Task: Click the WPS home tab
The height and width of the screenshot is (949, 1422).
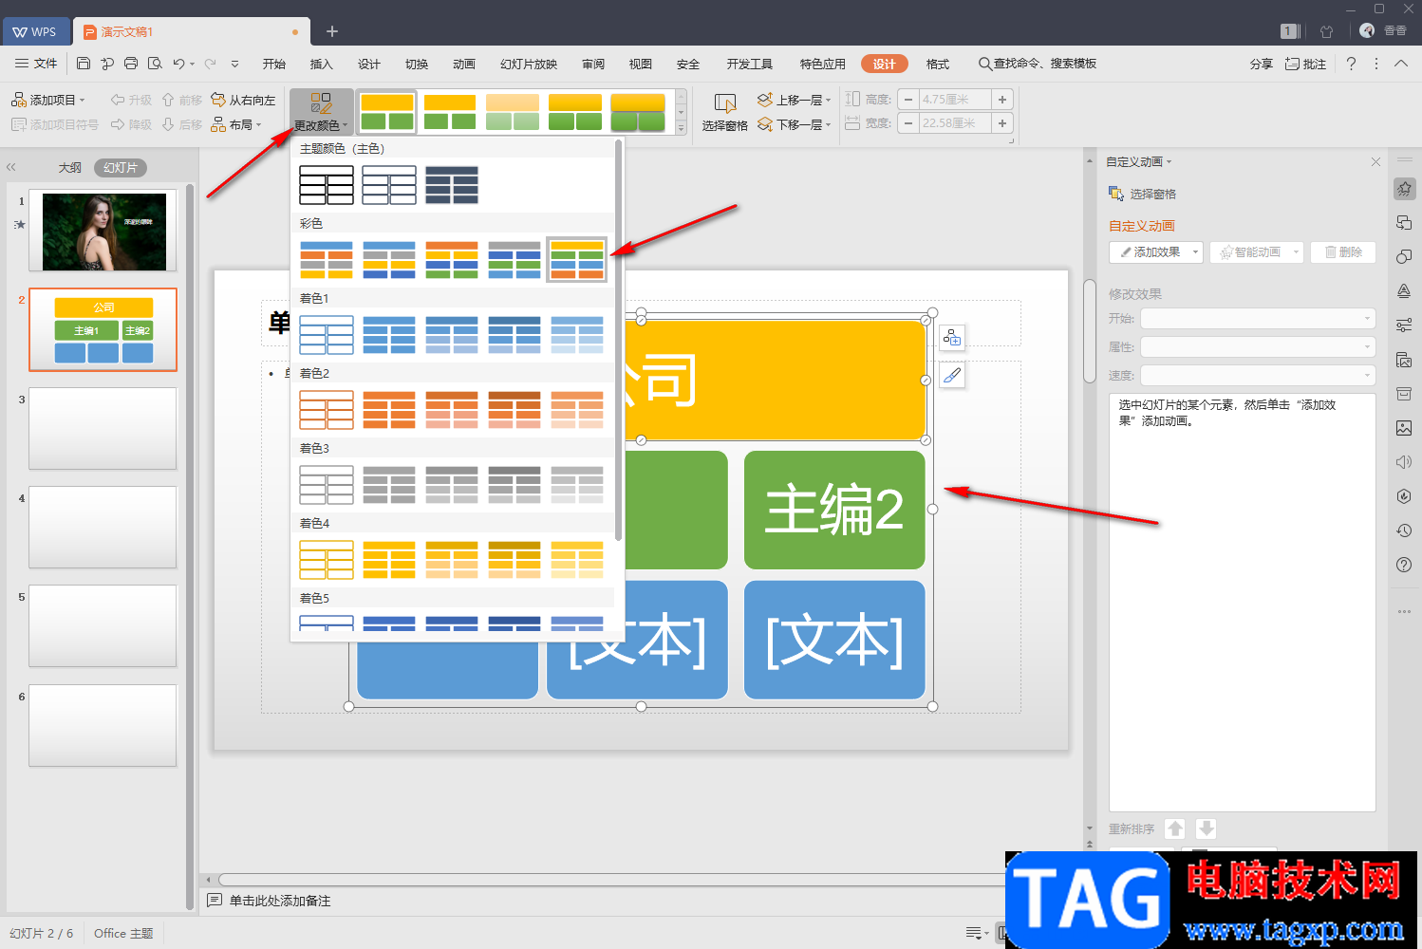Action: tap(35, 31)
